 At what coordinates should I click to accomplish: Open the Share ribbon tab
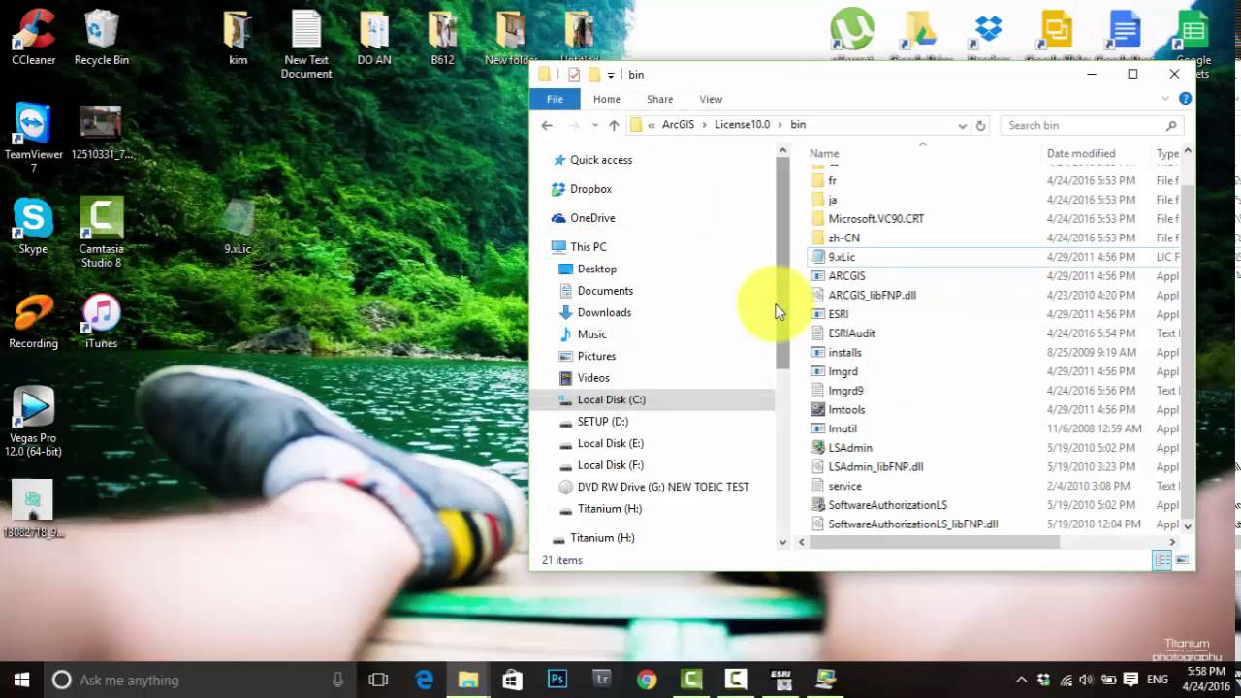(660, 99)
